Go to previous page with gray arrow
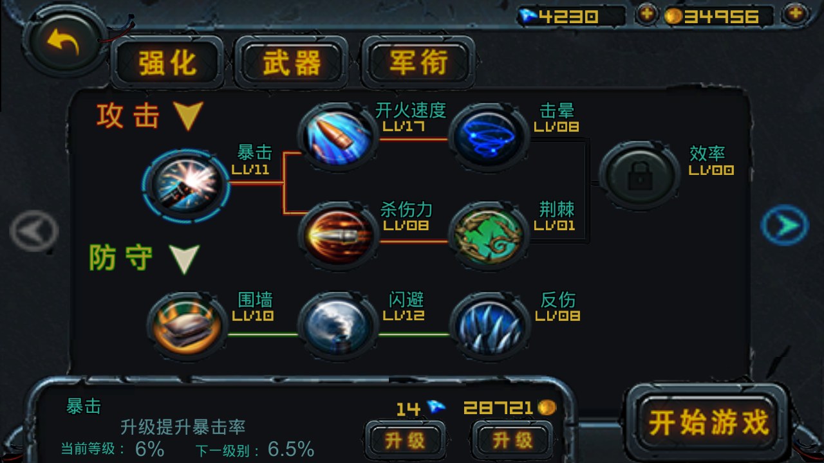Viewport: 824px width, 463px height. [34, 230]
